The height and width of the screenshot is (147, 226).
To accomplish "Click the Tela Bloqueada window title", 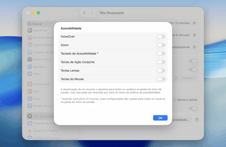I will pos(112,13).
